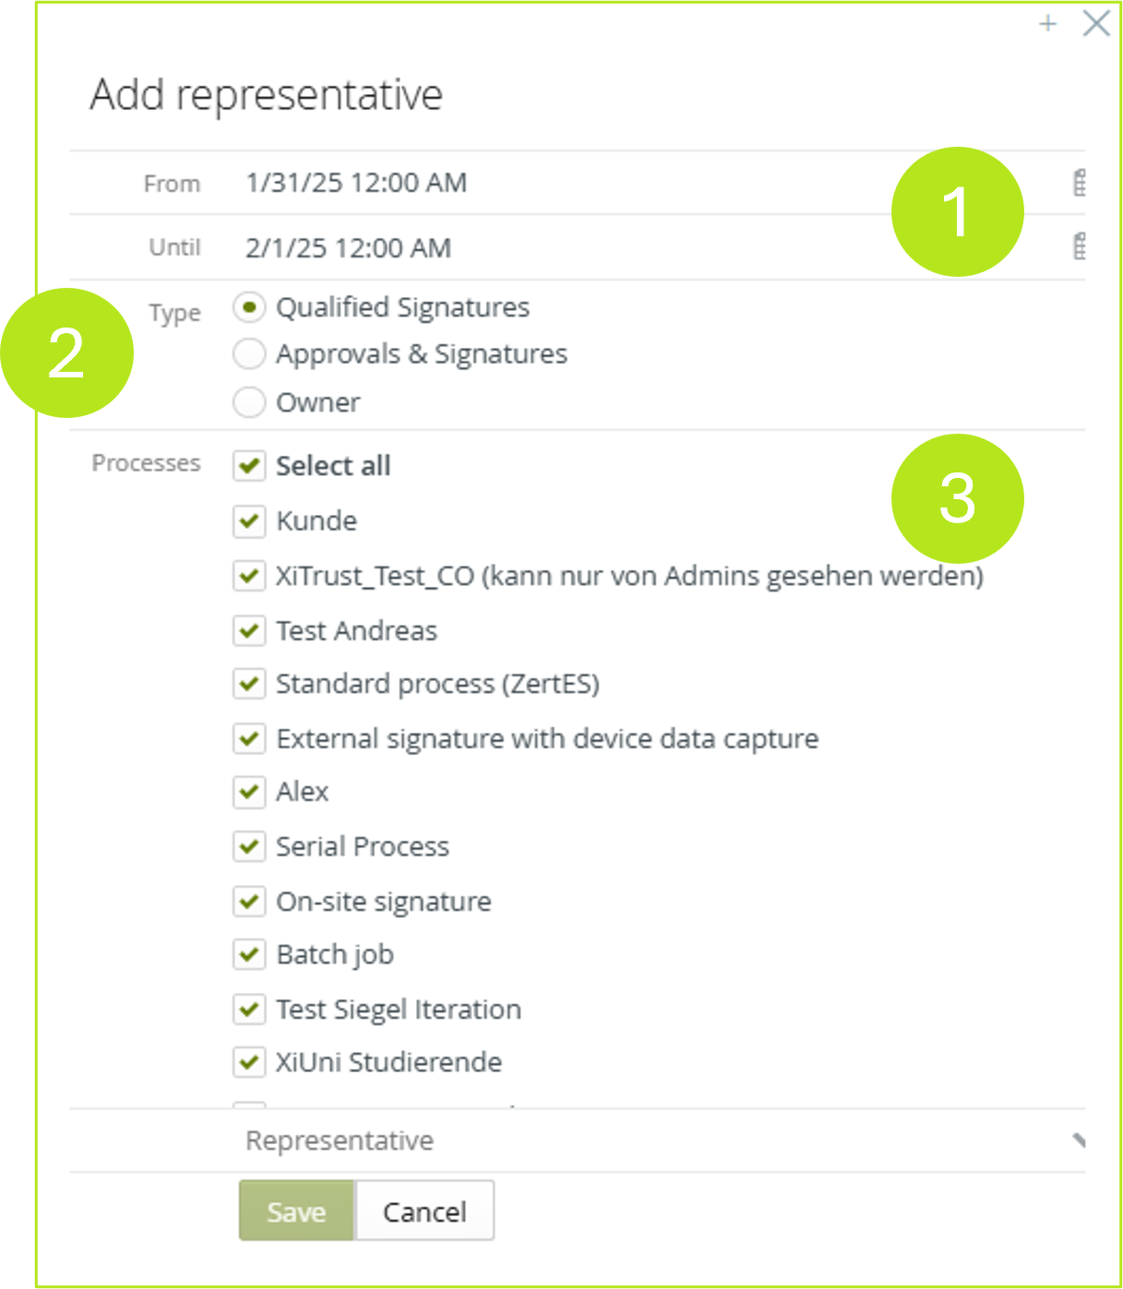Open the From date calendar picker icon
1123x1289 pixels.
[1079, 183]
